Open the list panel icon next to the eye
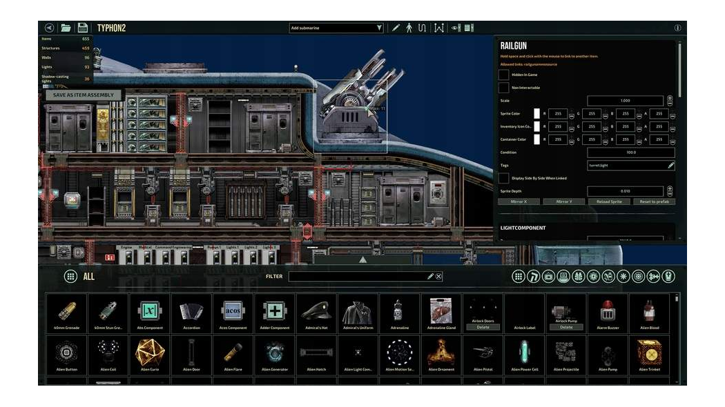 point(469,28)
